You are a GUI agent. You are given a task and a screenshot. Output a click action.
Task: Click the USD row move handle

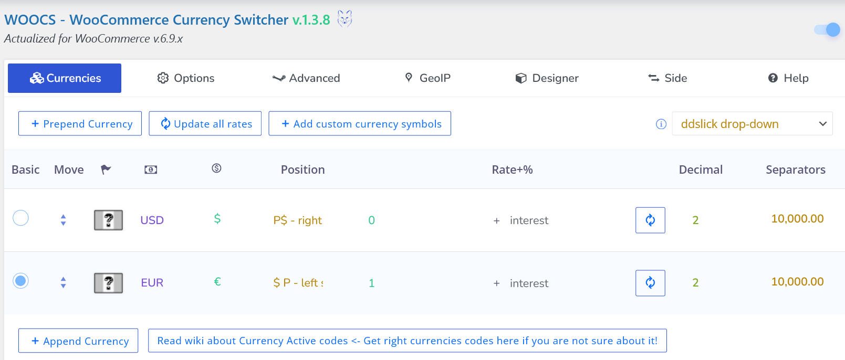click(63, 220)
